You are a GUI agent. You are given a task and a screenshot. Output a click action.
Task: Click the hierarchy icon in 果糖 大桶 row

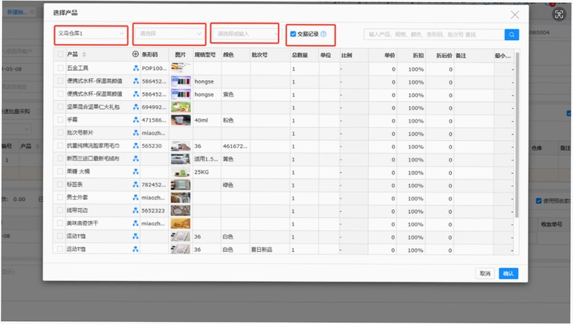click(135, 172)
